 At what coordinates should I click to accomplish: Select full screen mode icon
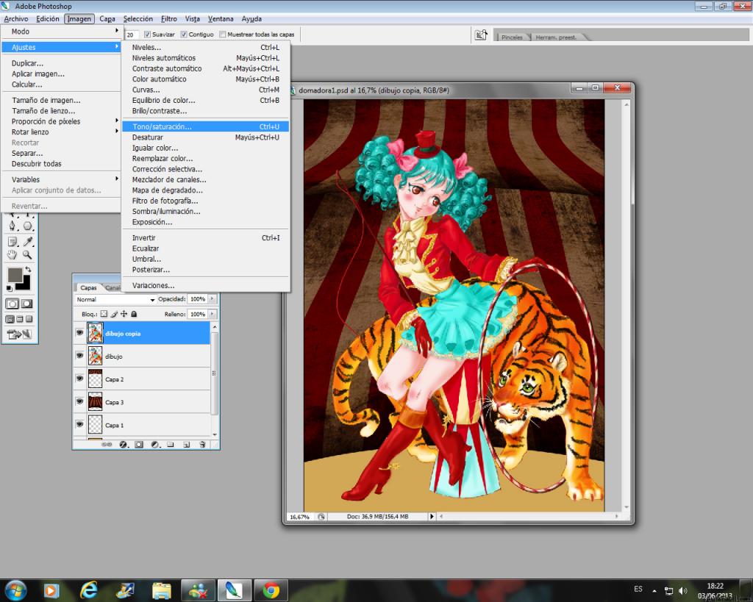click(x=29, y=319)
